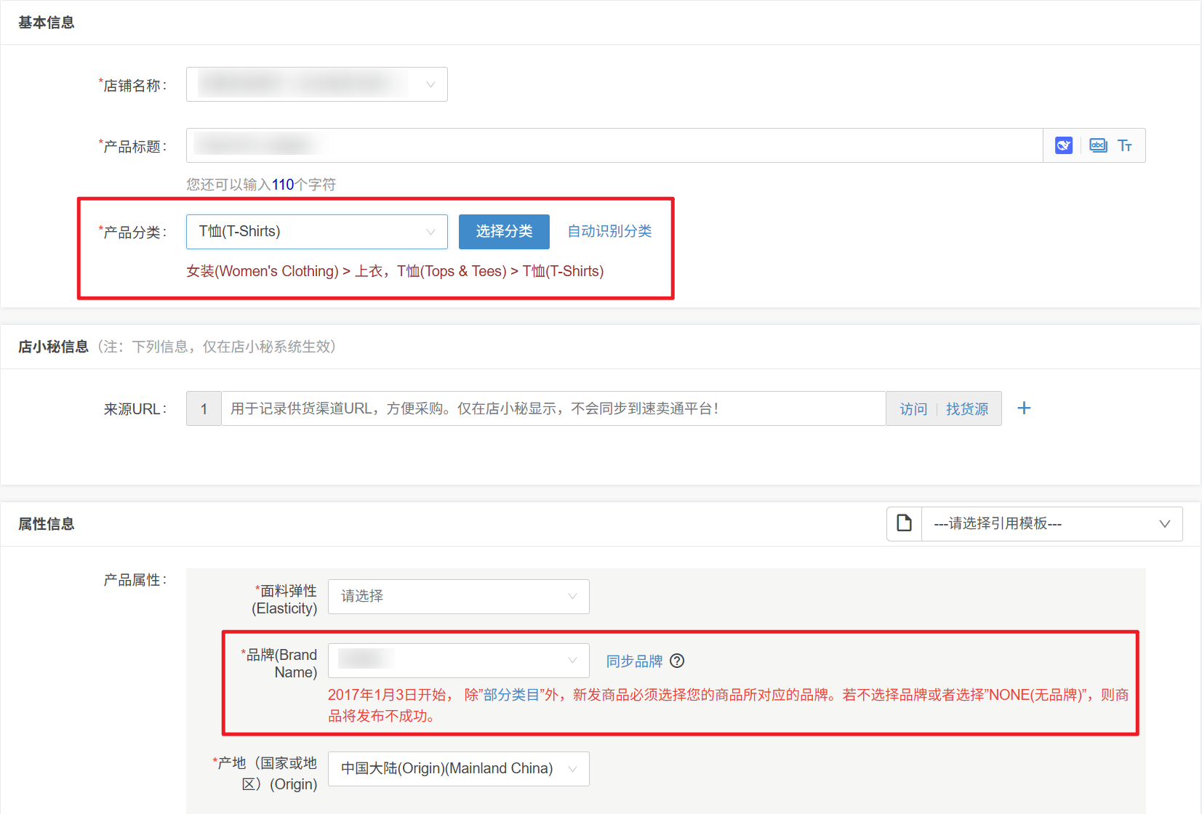This screenshot has height=814, width=1202.
Task: Click the remaining character count 110
Action: pyautogui.click(x=283, y=185)
